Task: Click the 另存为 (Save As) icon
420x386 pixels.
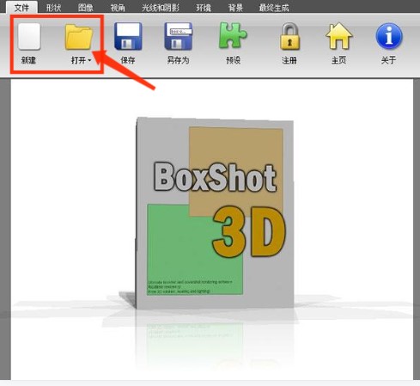Action: [x=178, y=37]
